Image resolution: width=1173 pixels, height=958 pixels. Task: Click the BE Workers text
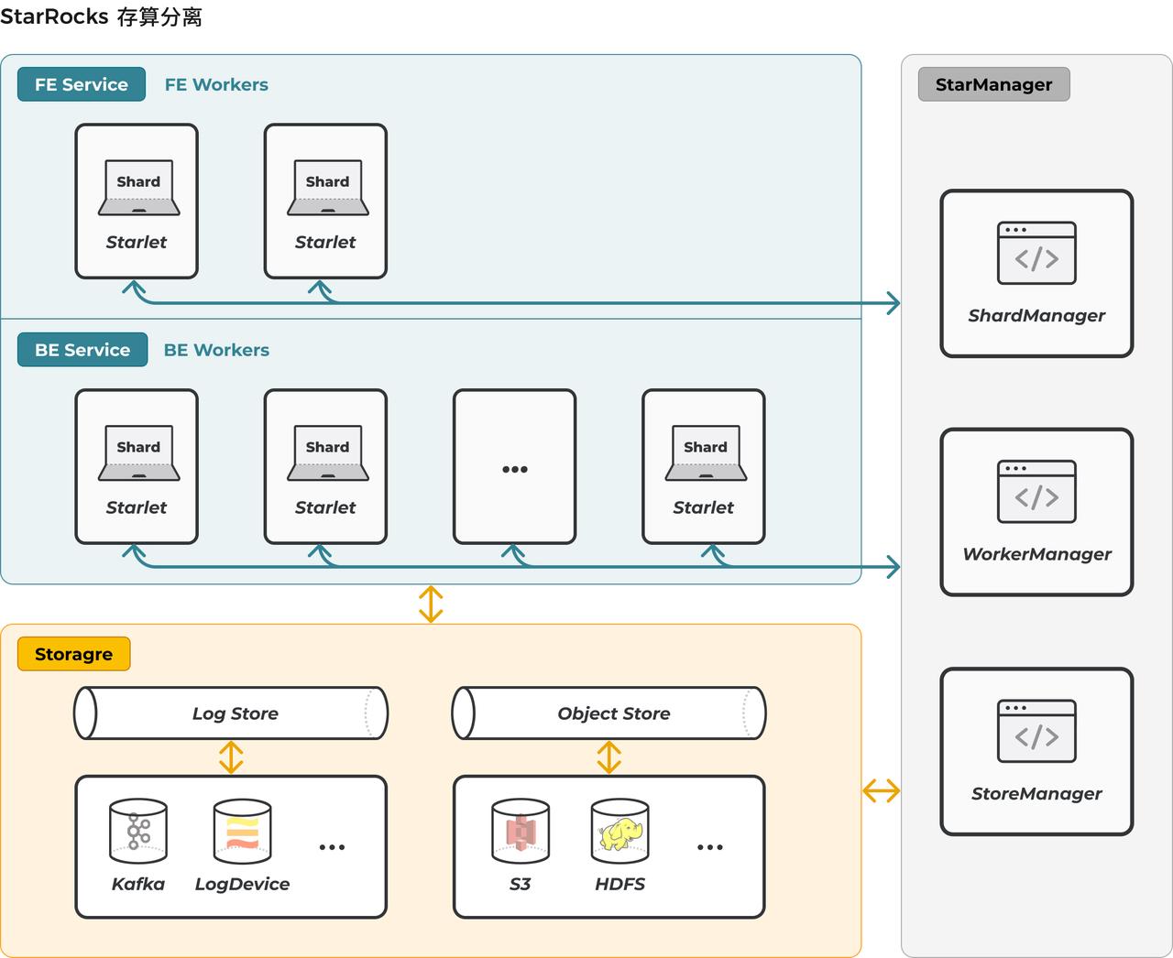(216, 350)
